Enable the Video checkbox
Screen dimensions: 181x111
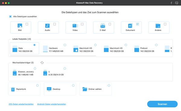82,24
